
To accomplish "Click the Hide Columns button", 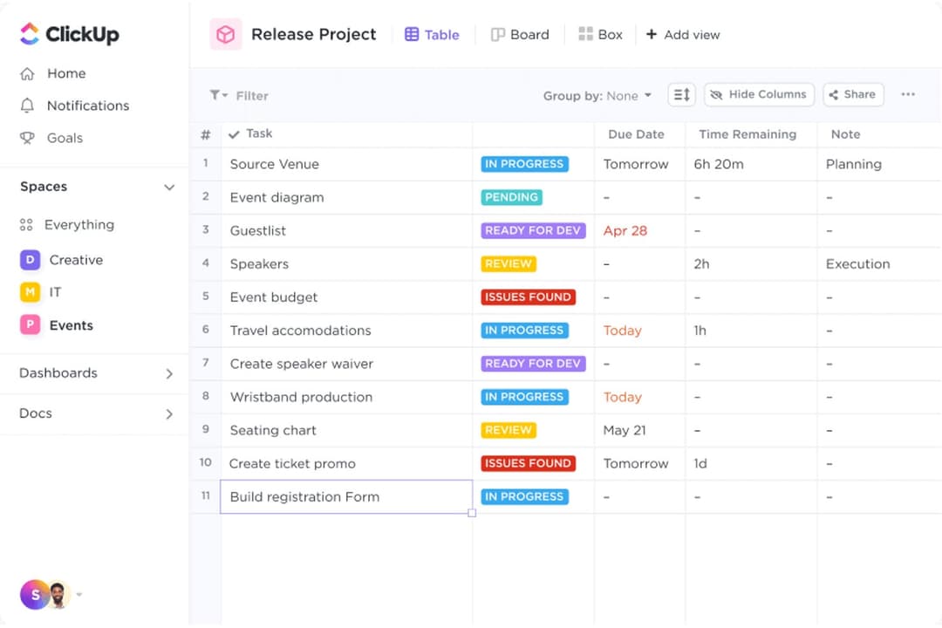I will [x=759, y=95].
